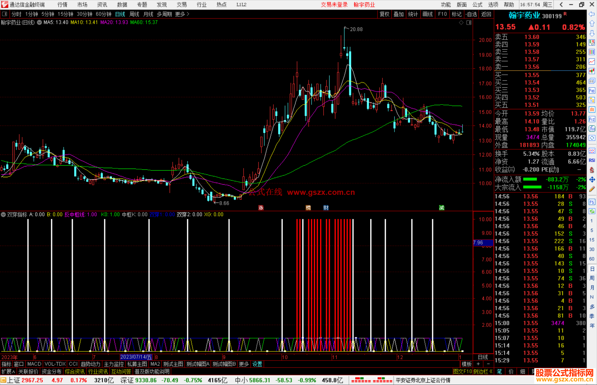Click the green refresh icon in sidebar

click(592, 211)
